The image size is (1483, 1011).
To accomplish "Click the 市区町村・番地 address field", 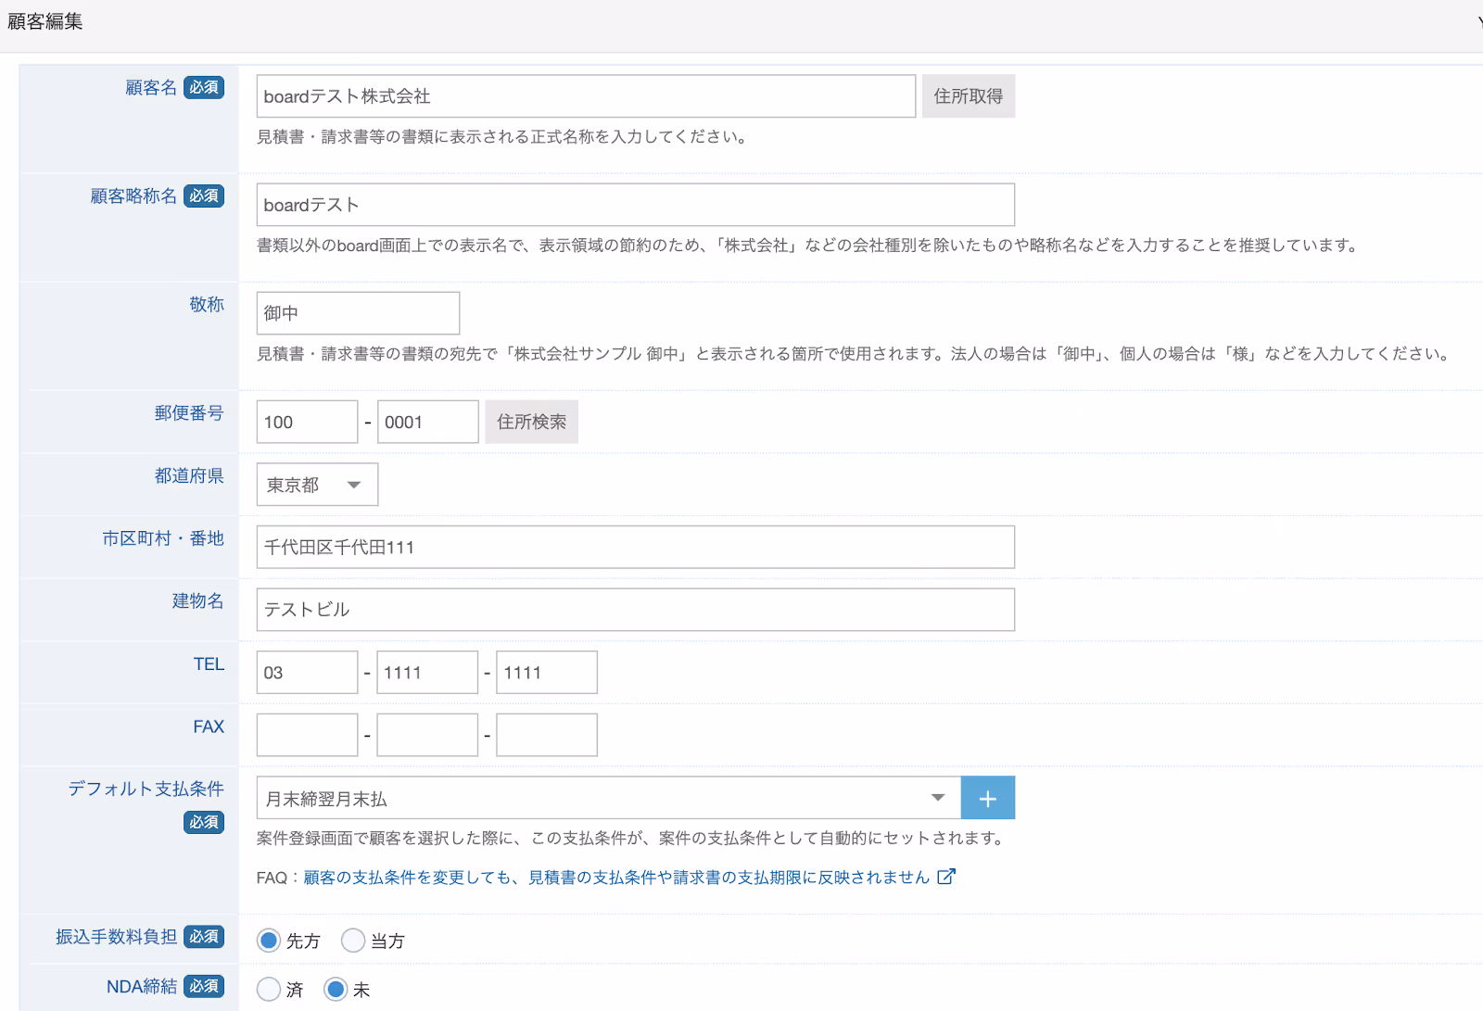I will [636, 547].
